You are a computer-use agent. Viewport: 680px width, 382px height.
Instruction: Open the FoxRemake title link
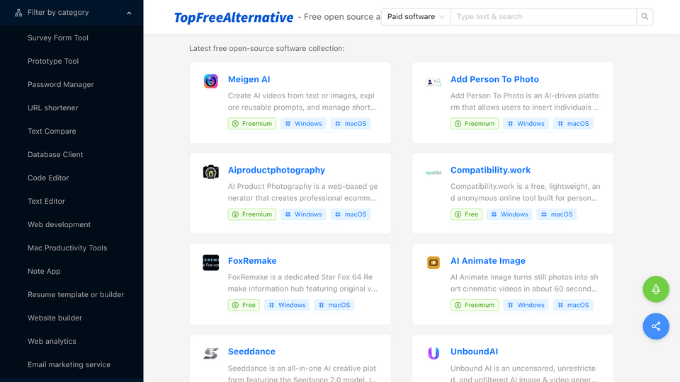(x=252, y=261)
